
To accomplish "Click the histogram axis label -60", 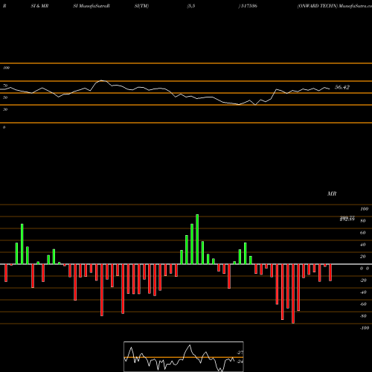I will [x=363, y=304].
